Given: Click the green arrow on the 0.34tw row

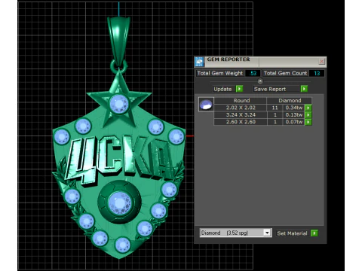Looking at the screenshot, I should pos(308,108).
